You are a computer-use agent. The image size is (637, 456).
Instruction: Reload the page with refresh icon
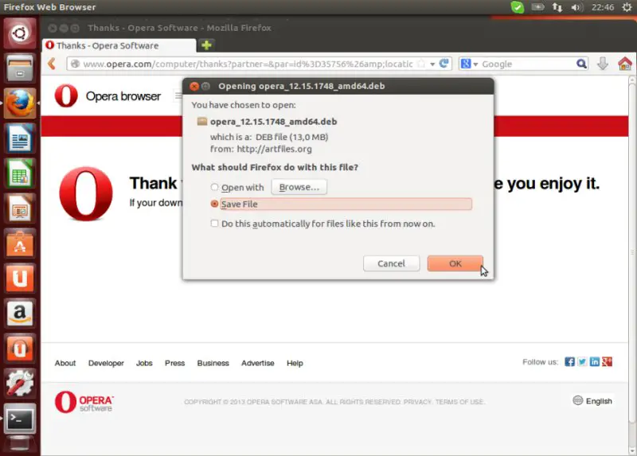tap(444, 64)
